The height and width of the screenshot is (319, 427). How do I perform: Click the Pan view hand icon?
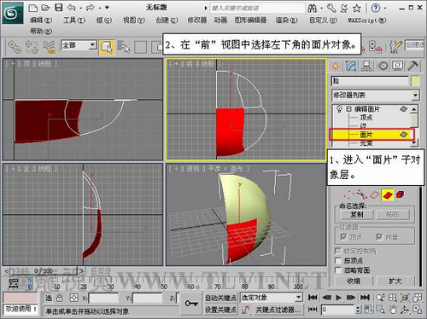tap(393, 310)
